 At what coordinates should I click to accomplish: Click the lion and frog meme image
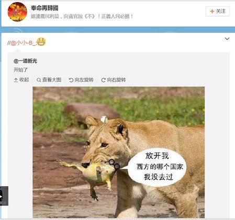(119, 152)
